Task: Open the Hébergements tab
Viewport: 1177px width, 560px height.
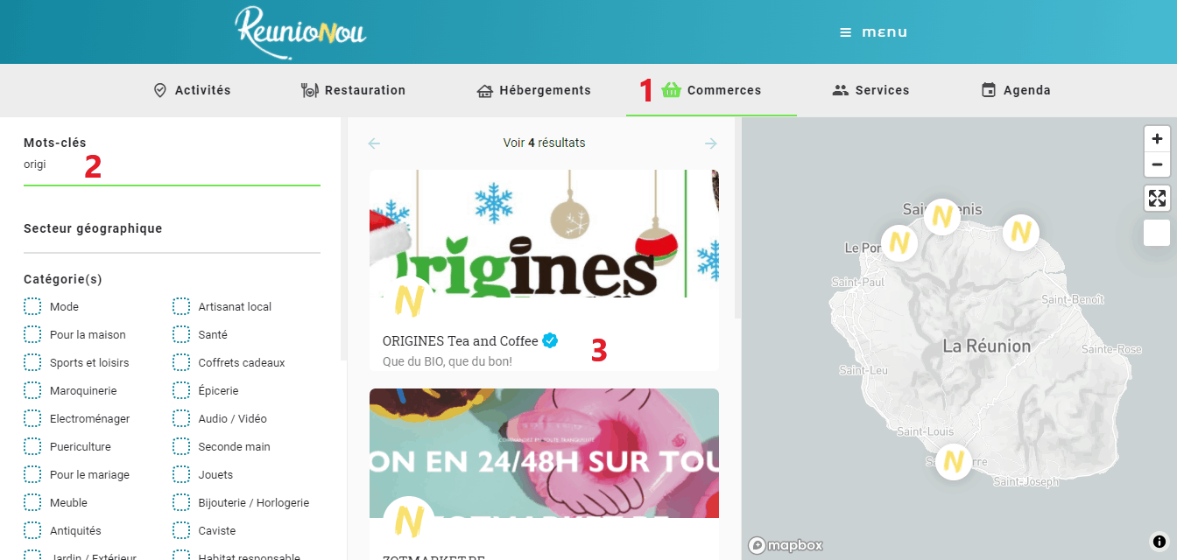Action: click(533, 90)
